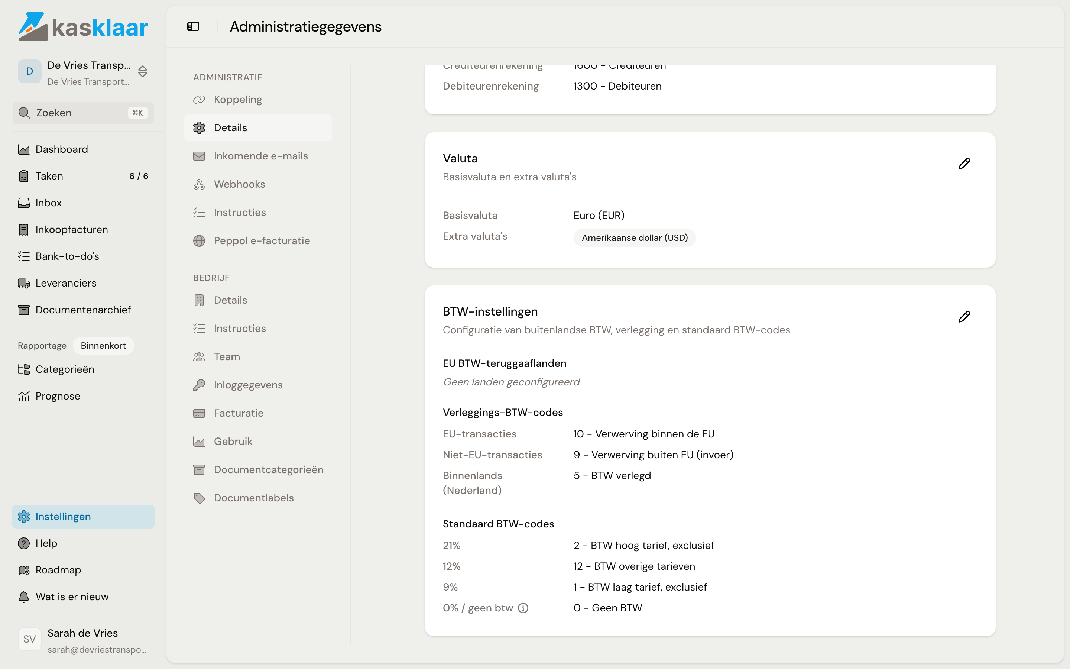
Task: Open Leveranciers page
Action: pos(83,283)
